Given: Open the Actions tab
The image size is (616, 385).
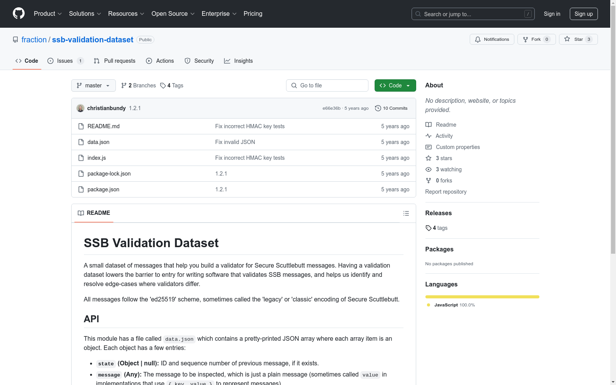Looking at the screenshot, I should [160, 61].
